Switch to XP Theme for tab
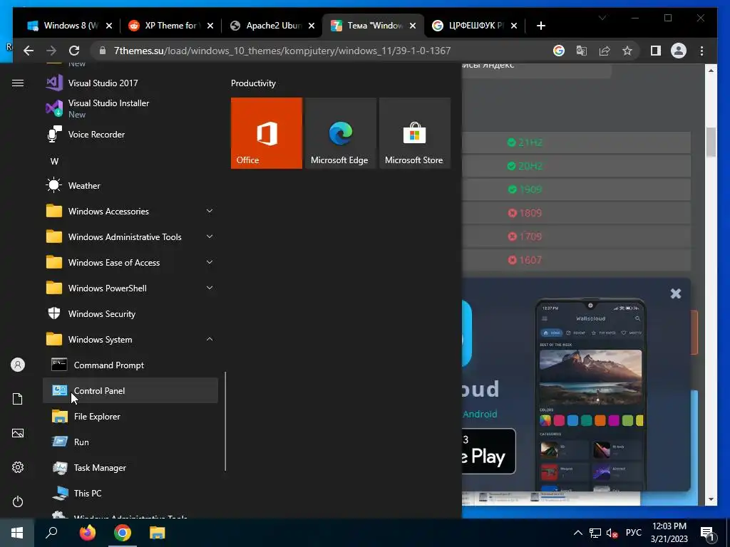 [x=170, y=26]
